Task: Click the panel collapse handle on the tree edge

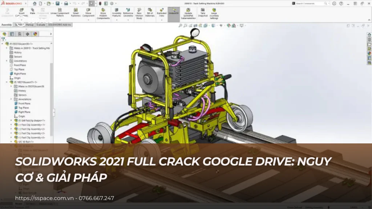Action: tap(54, 112)
